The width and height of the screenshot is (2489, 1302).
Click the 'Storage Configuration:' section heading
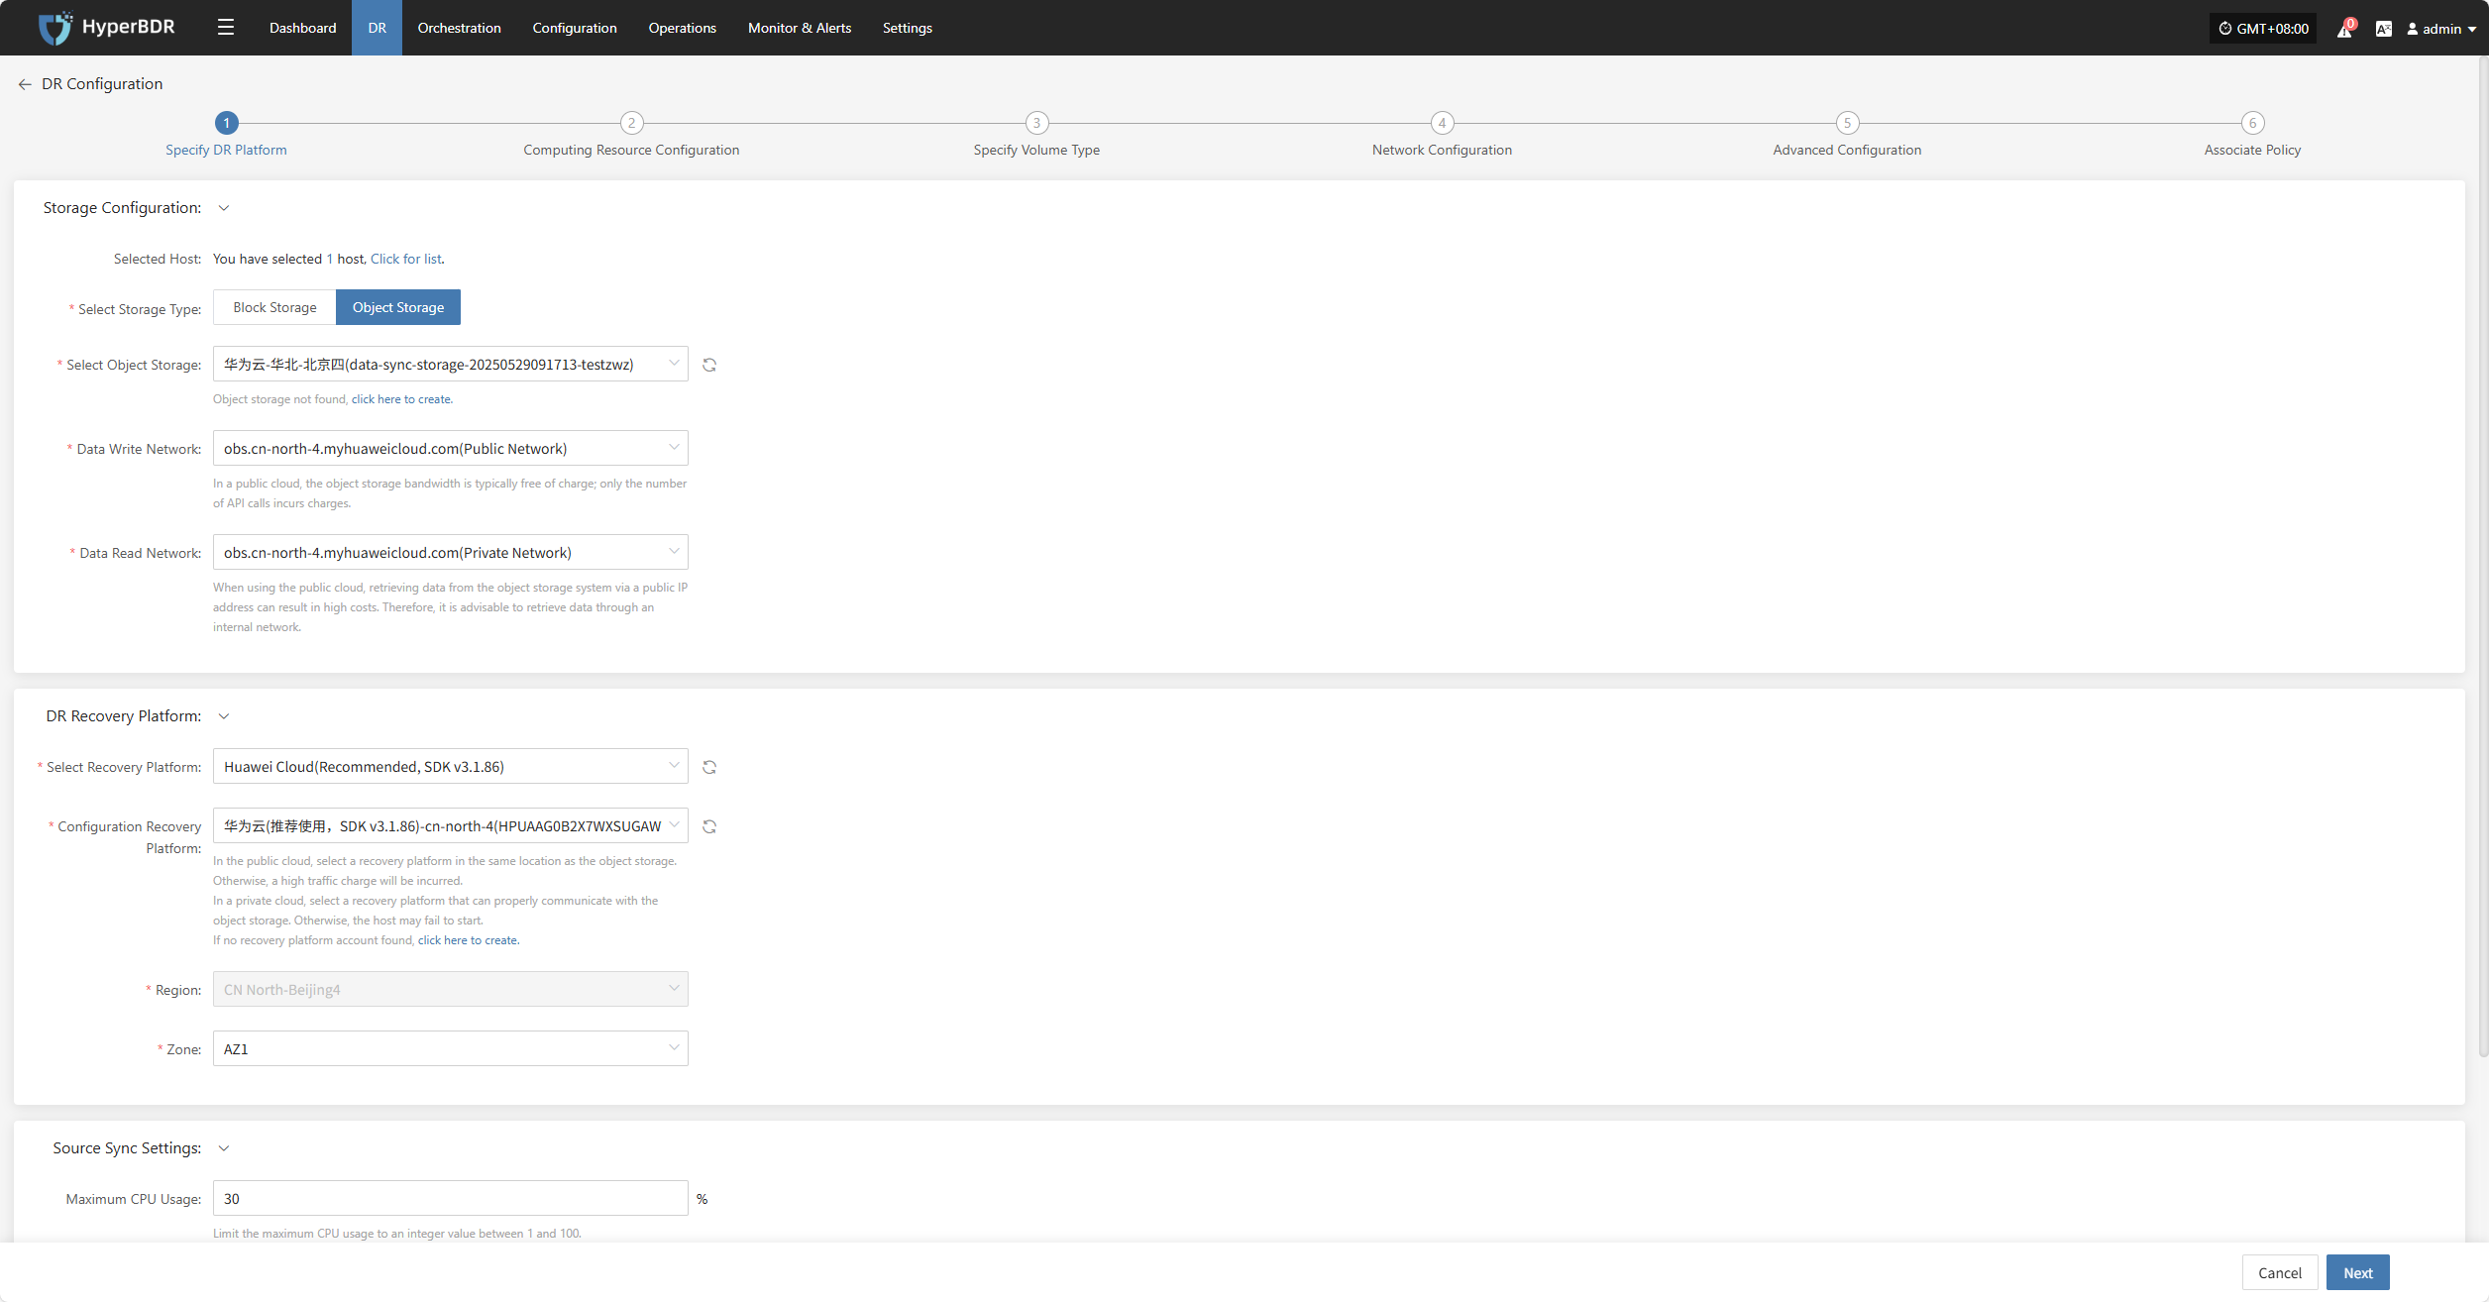pos(122,208)
